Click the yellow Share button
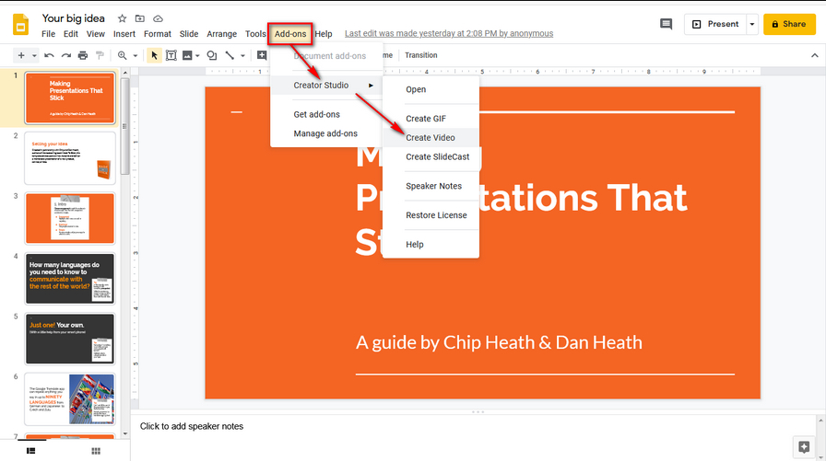This screenshot has height=461, width=826. [789, 24]
